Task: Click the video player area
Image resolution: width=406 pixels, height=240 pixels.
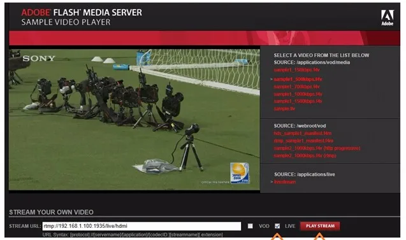Action: [x=134, y=120]
